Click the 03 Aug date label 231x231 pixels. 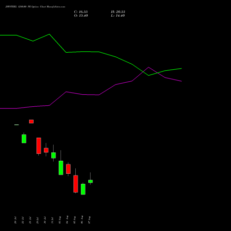click(x=60, y=220)
